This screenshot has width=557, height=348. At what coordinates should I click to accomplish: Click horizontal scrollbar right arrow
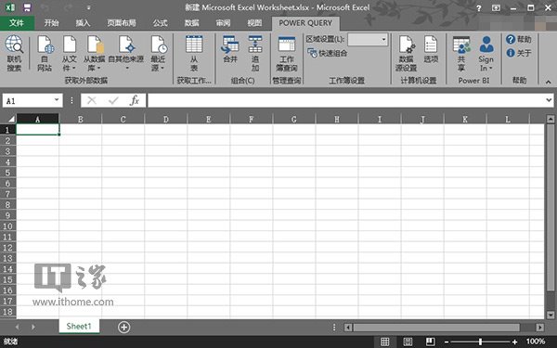coord(540,327)
